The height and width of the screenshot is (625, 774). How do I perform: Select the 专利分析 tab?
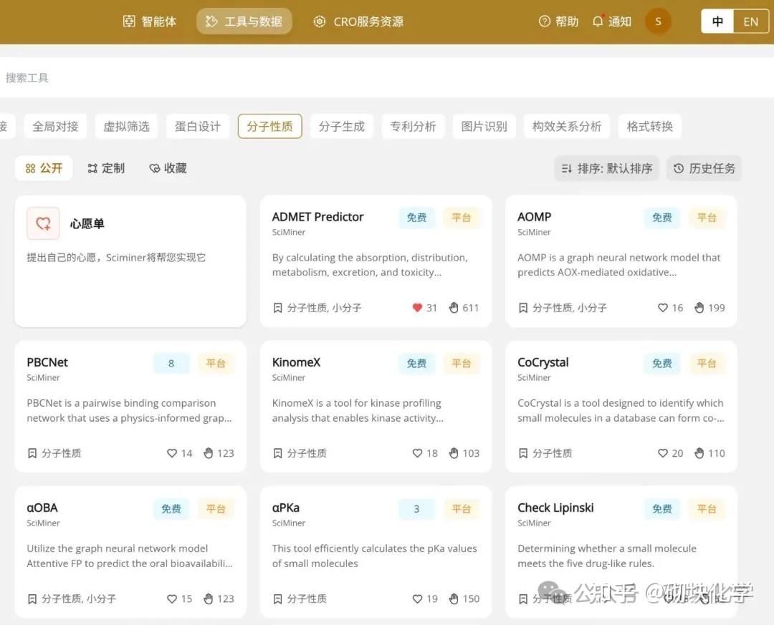413,126
